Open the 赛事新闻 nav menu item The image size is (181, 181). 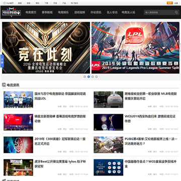[47, 12]
